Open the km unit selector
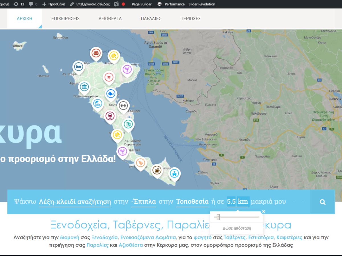This screenshot has width=342, height=256. [x=243, y=202]
